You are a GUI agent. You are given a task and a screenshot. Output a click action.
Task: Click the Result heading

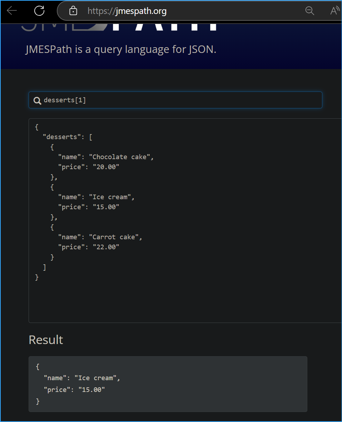pyautogui.click(x=46, y=339)
